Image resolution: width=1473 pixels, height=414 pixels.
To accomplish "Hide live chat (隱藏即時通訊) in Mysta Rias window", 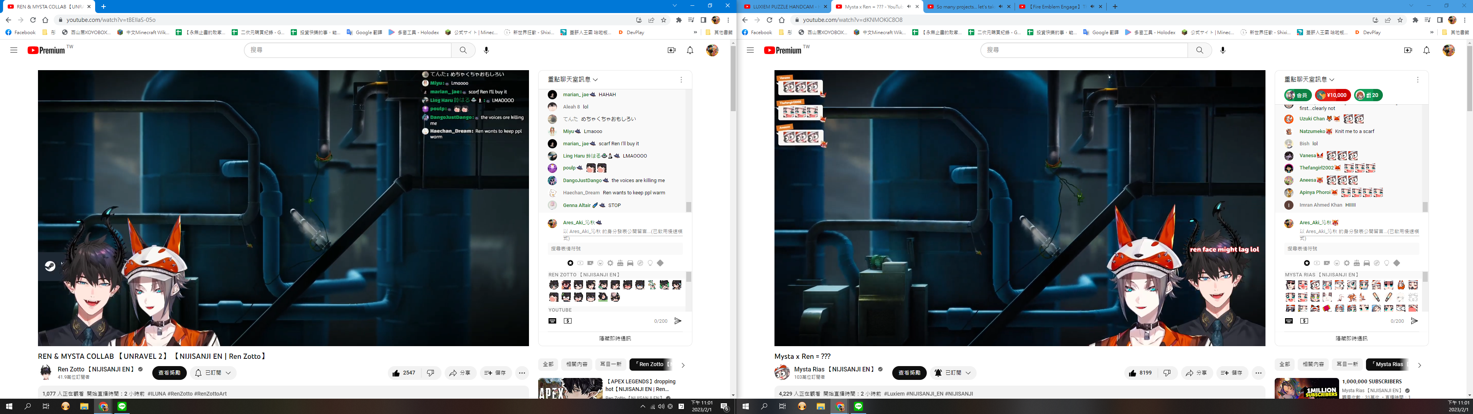I will click(x=1351, y=338).
